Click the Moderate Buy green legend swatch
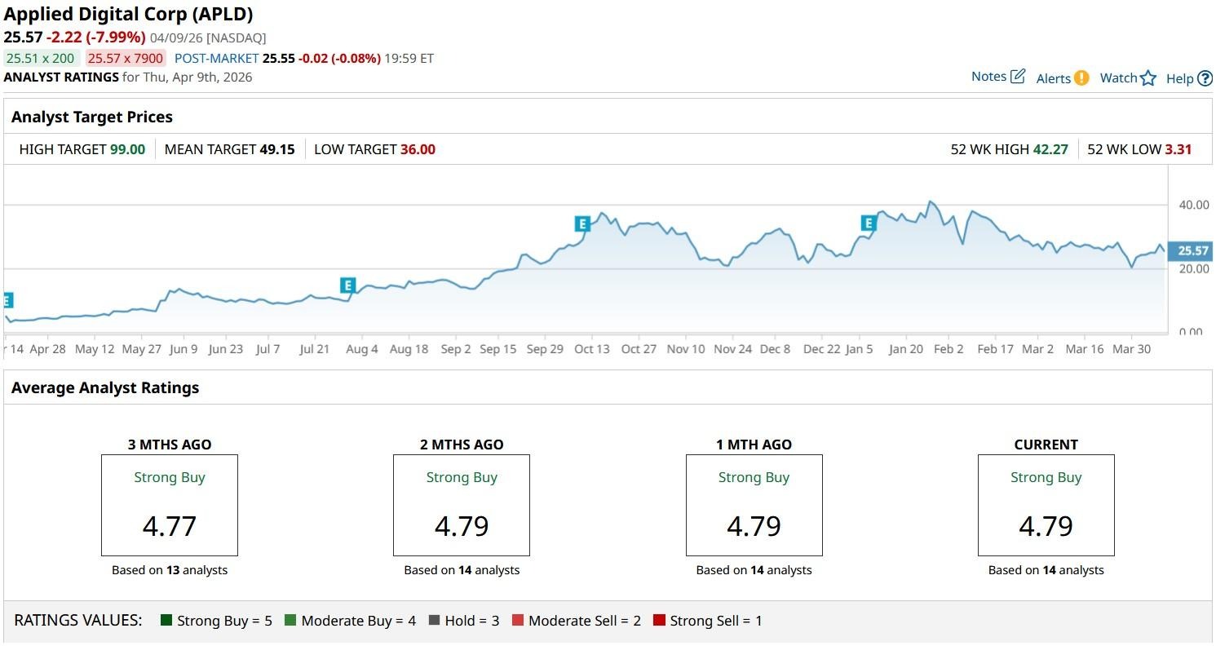This screenshot has width=1216, height=646. pos(290,621)
